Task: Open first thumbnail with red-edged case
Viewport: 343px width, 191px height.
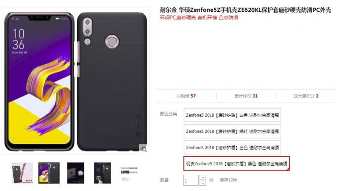Action: [22, 173]
